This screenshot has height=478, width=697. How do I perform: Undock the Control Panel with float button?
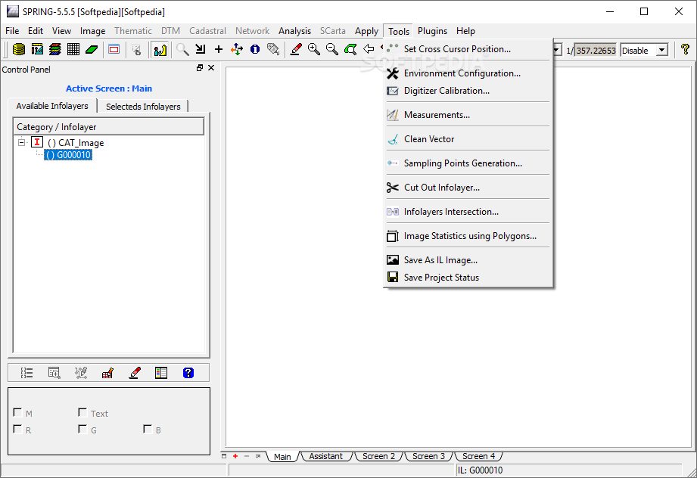click(x=200, y=67)
